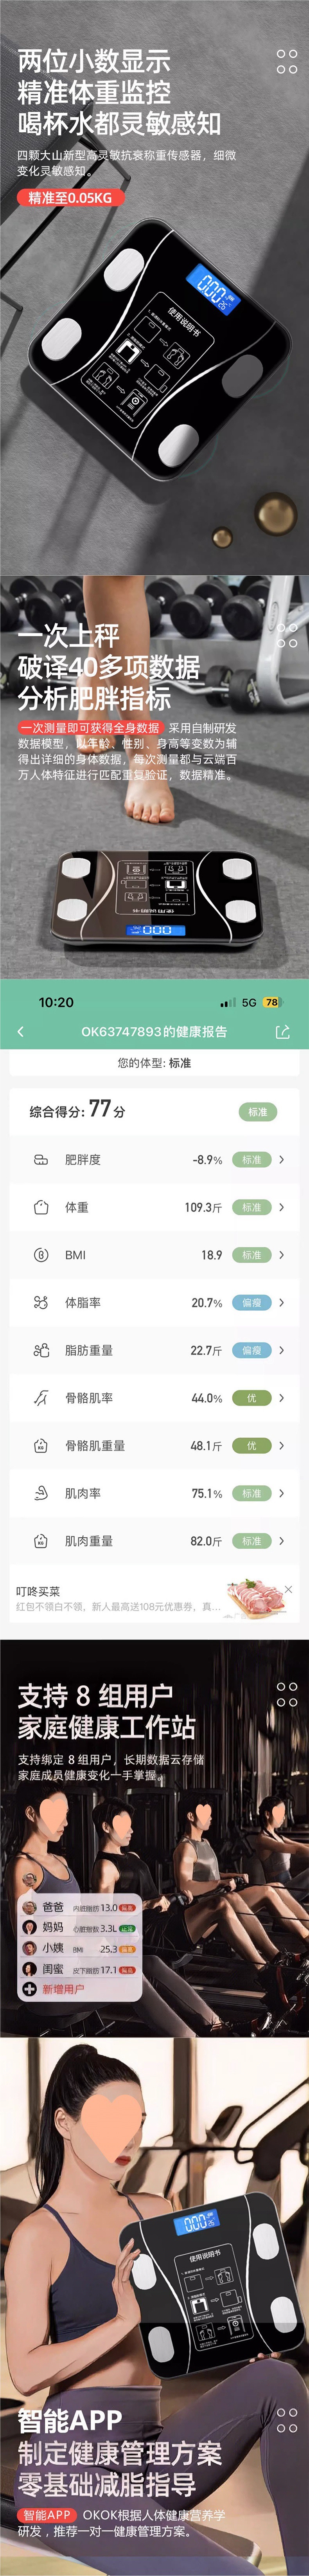Click the 体脂率 body fat icon
Screen dimensions: 309x2576
(41, 1302)
